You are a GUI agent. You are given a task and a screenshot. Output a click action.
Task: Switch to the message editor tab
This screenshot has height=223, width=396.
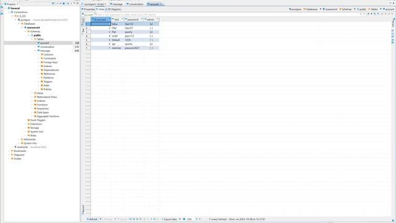coord(116,4)
